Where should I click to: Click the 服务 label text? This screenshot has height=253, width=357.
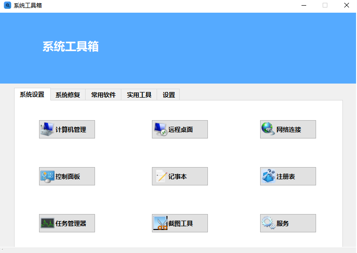283,223
